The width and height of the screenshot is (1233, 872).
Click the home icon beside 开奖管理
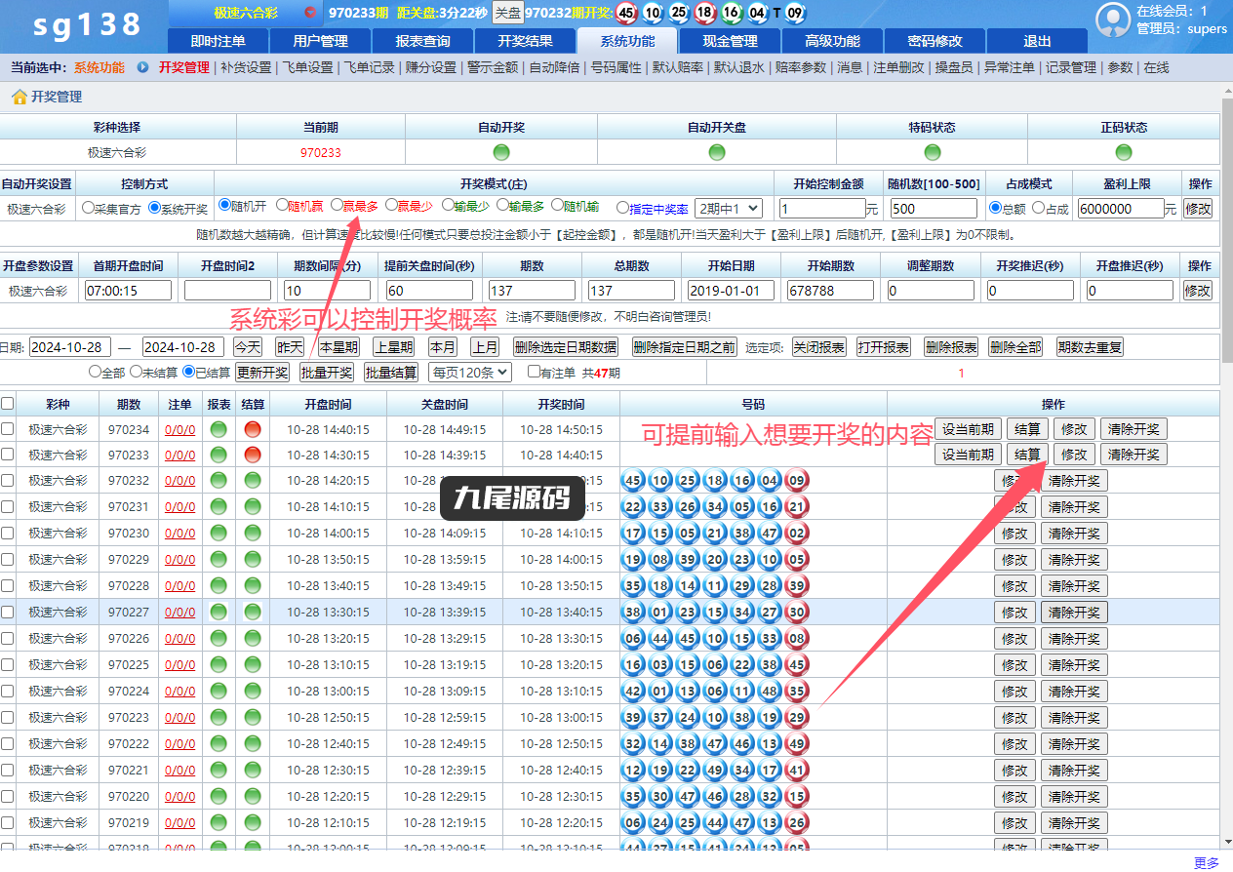pos(19,97)
